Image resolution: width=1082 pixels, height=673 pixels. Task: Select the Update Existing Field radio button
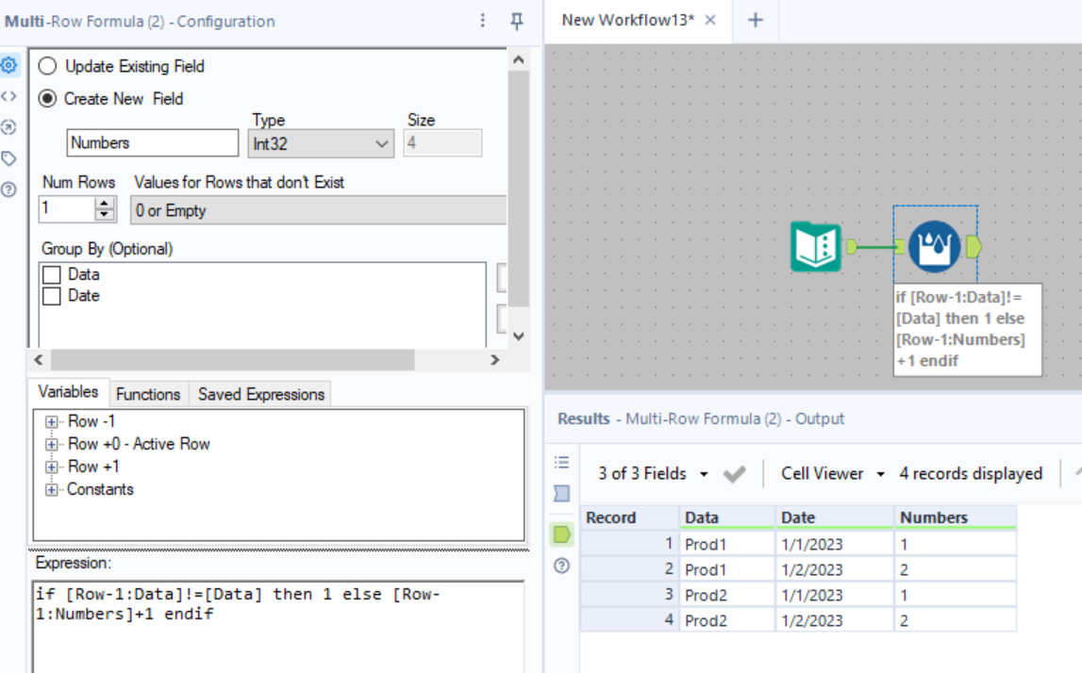pos(46,66)
